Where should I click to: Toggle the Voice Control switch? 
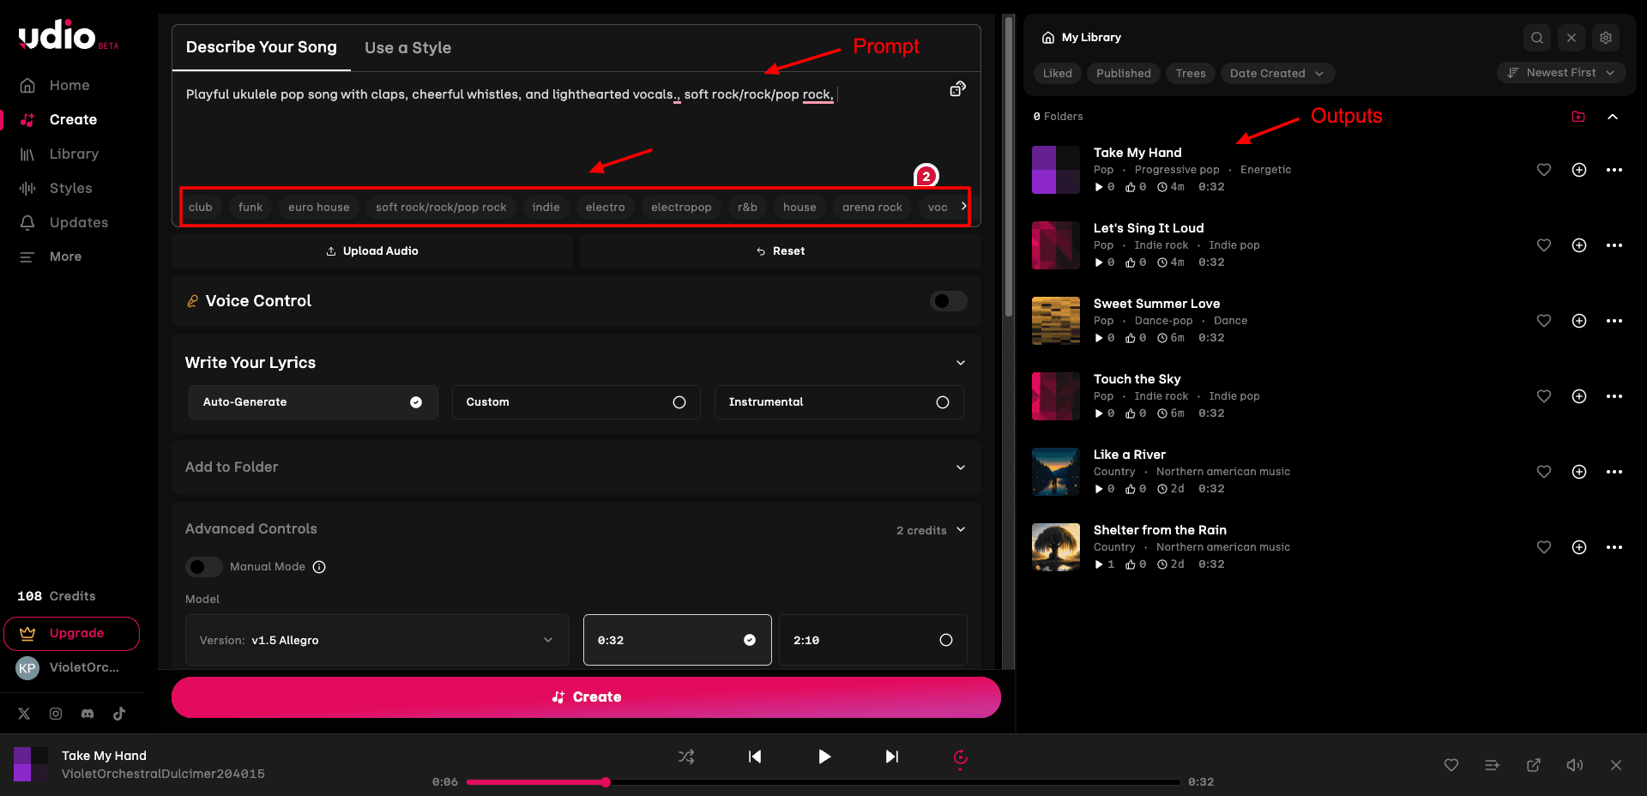coord(949,301)
